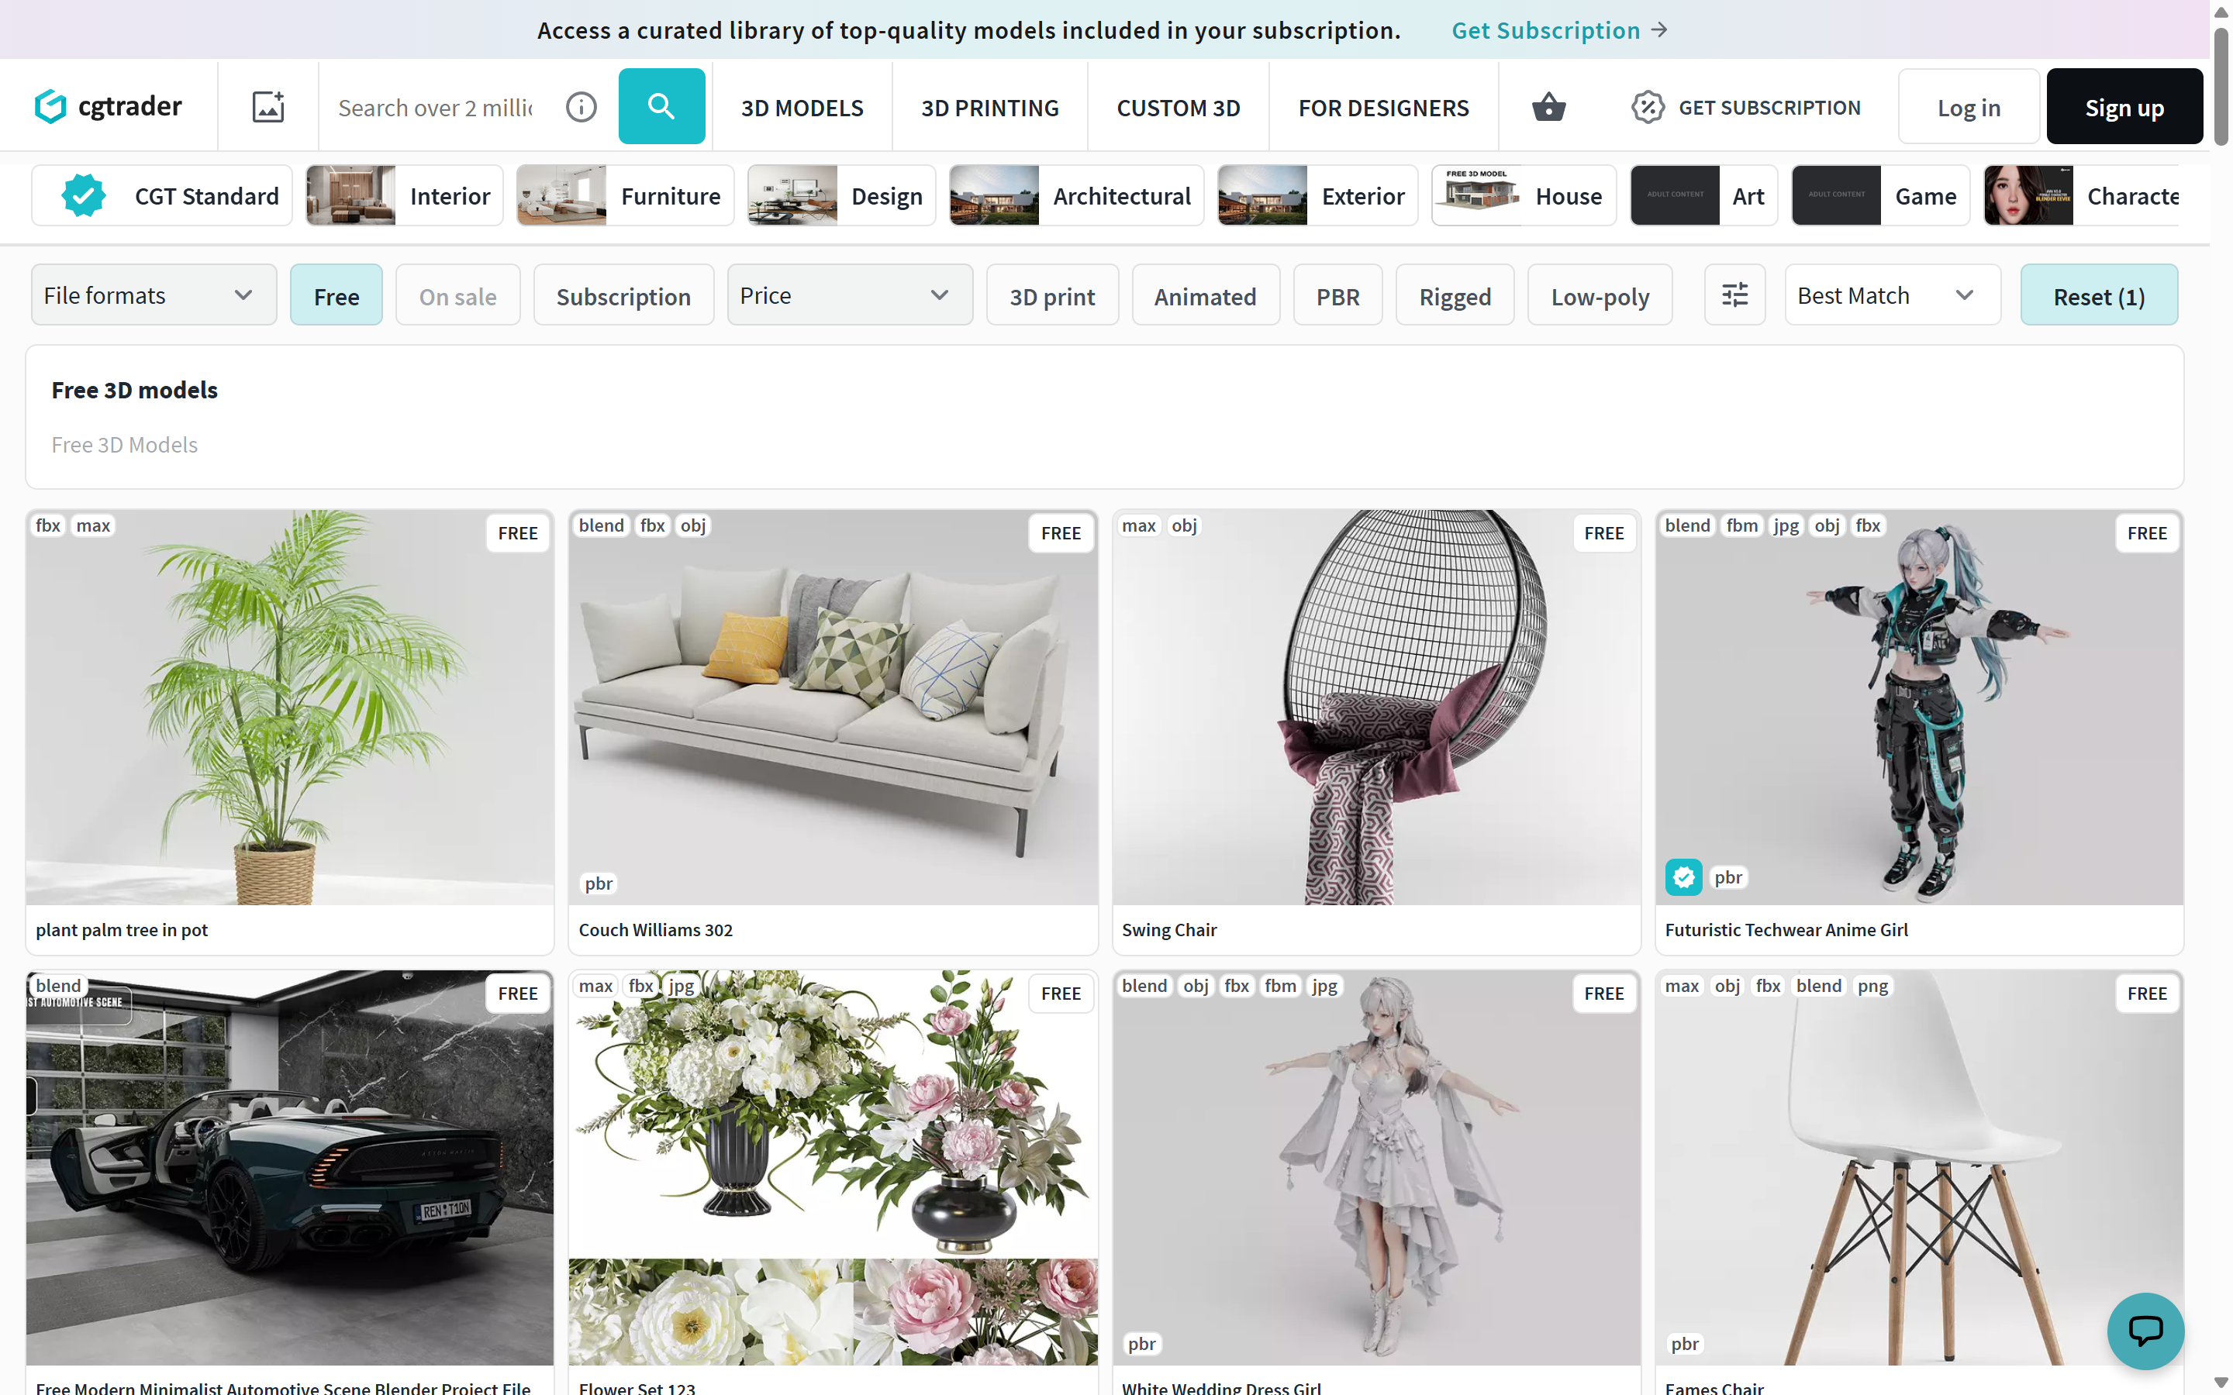Select the Game category tab
The width and height of the screenshot is (2233, 1395).
click(1880, 195)
